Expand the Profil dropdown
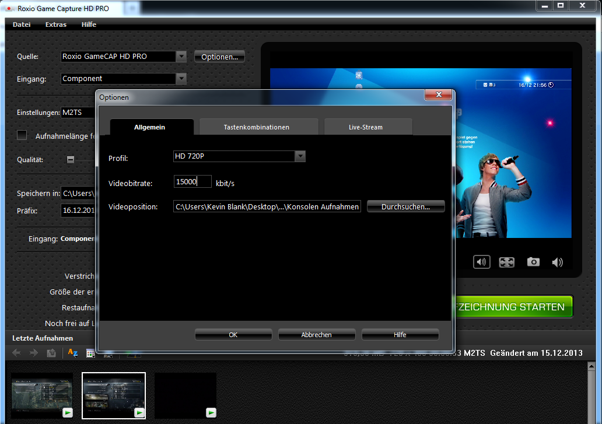 (300, 156)
